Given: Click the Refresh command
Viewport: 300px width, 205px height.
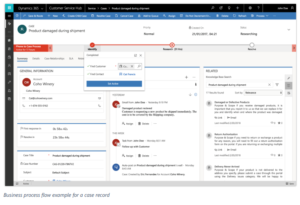Looking at the screenshot, I should (x=240, y=16).
